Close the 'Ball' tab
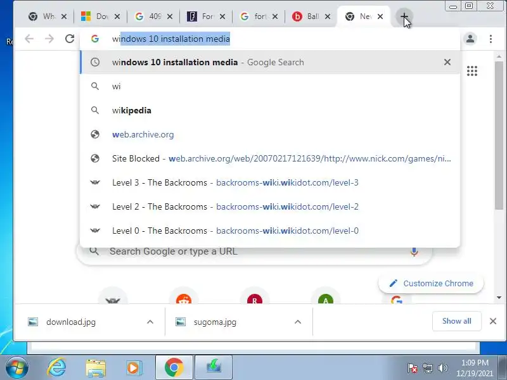The image size is (507, 380). tap(328, 16)
